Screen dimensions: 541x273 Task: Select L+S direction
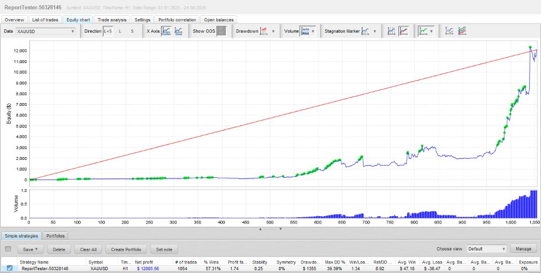point(108,31)
